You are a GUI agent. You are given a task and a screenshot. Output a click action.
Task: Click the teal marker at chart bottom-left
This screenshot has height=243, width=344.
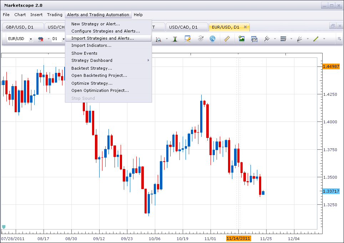(4, 227)
